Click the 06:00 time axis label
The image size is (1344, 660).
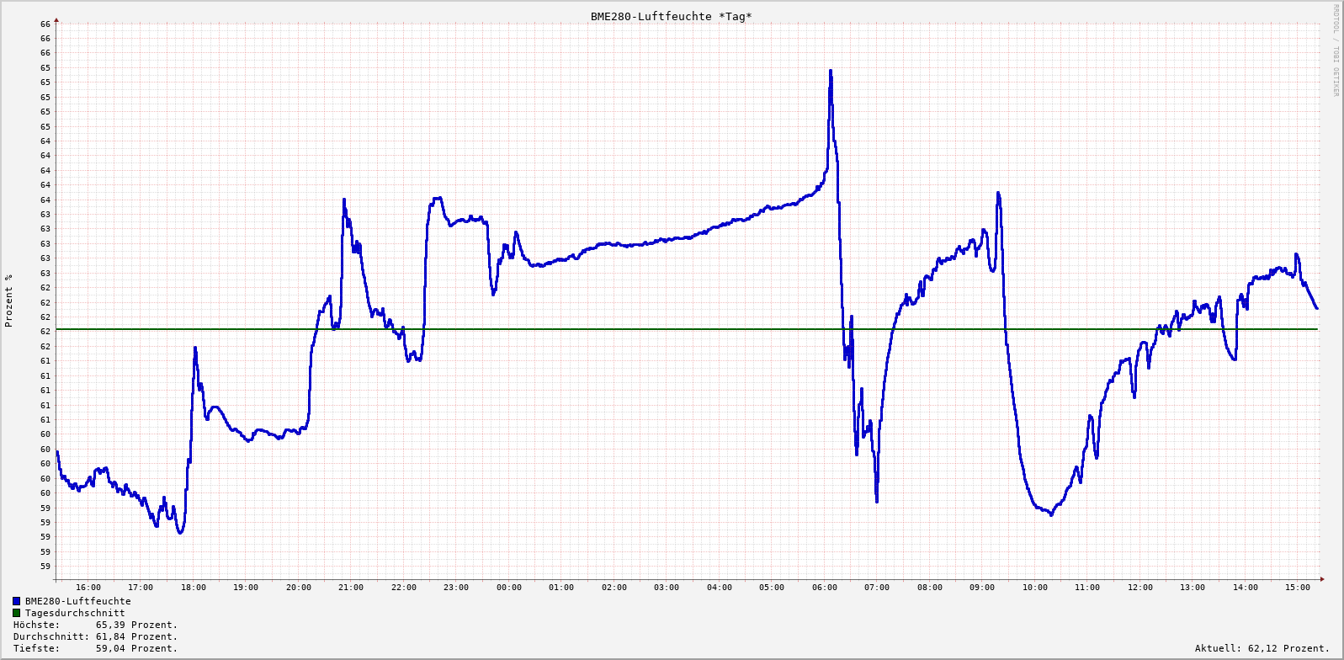click(x=825, y=588)
